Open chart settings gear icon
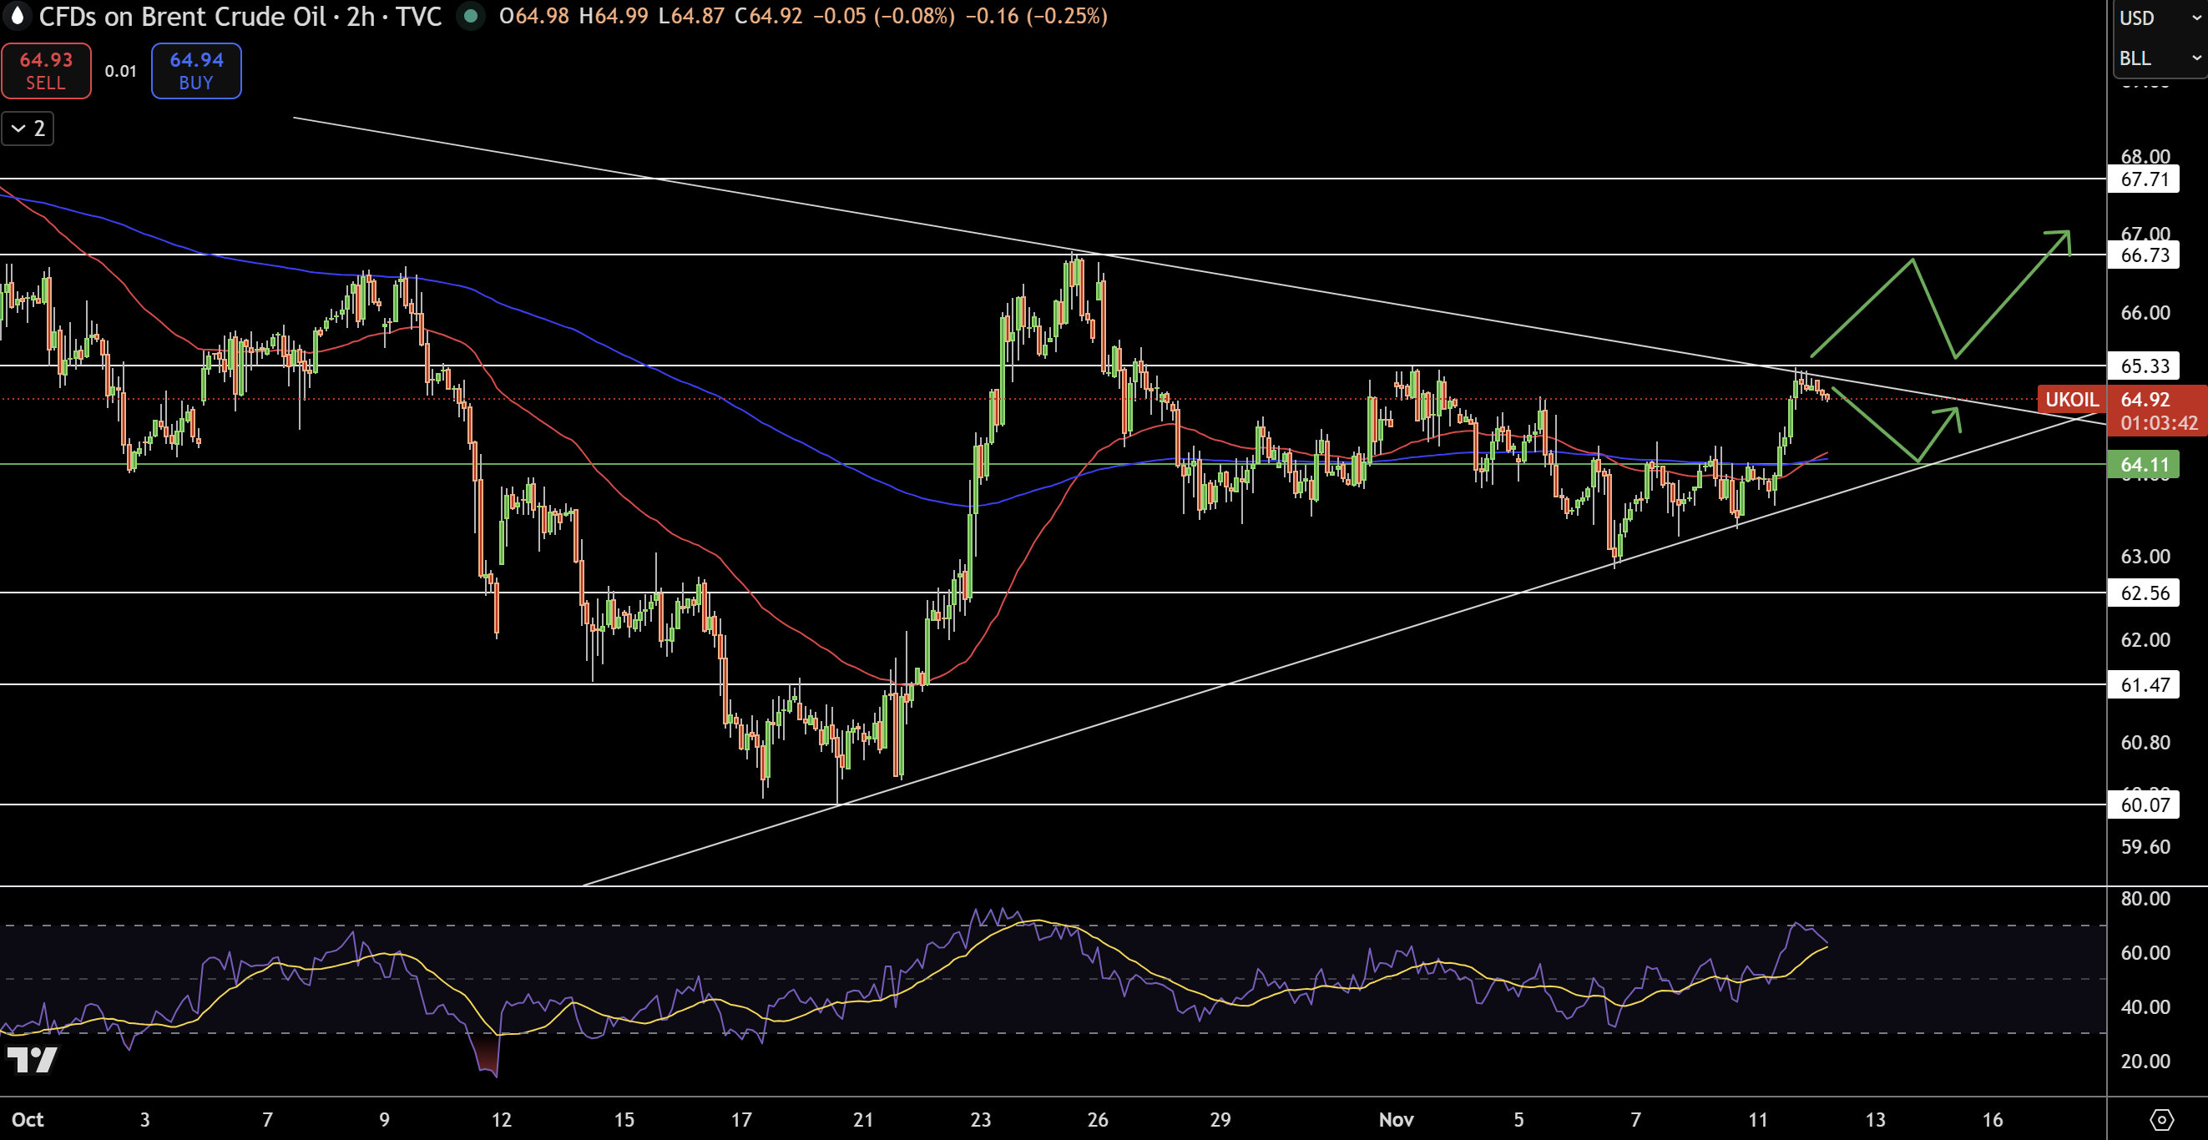The width and height of the screenshot is (2208, 1140). pyautogui.click(x=2161, y=1119)
